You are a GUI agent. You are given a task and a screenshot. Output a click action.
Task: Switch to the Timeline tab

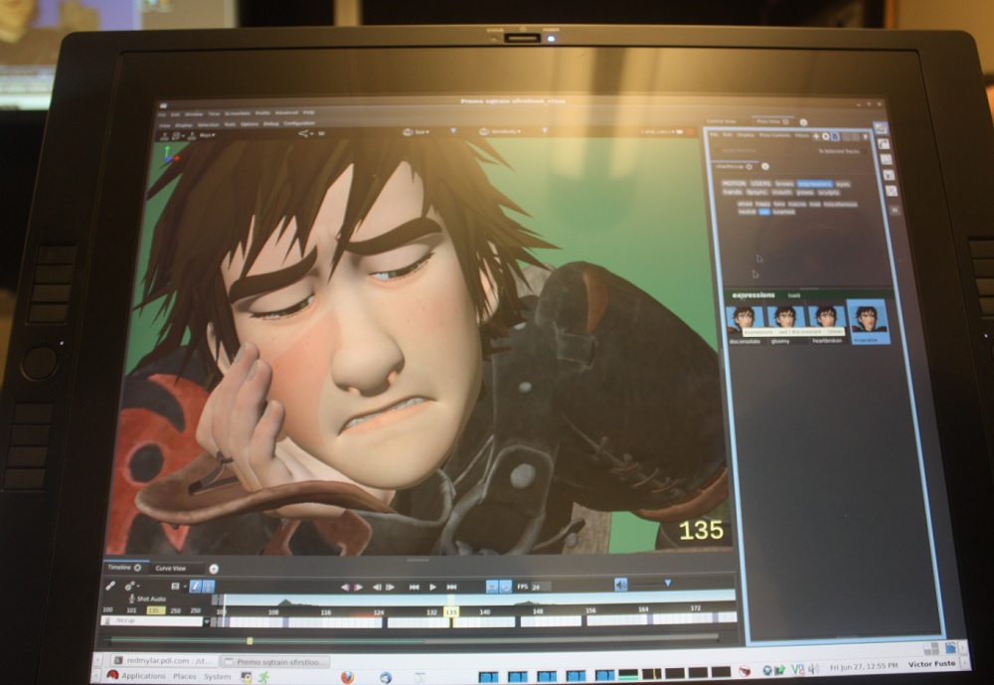tap(124, 567)
